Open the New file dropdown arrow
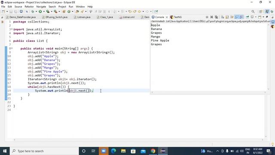The height and width of the screenshot is (155, 275). 7,12
